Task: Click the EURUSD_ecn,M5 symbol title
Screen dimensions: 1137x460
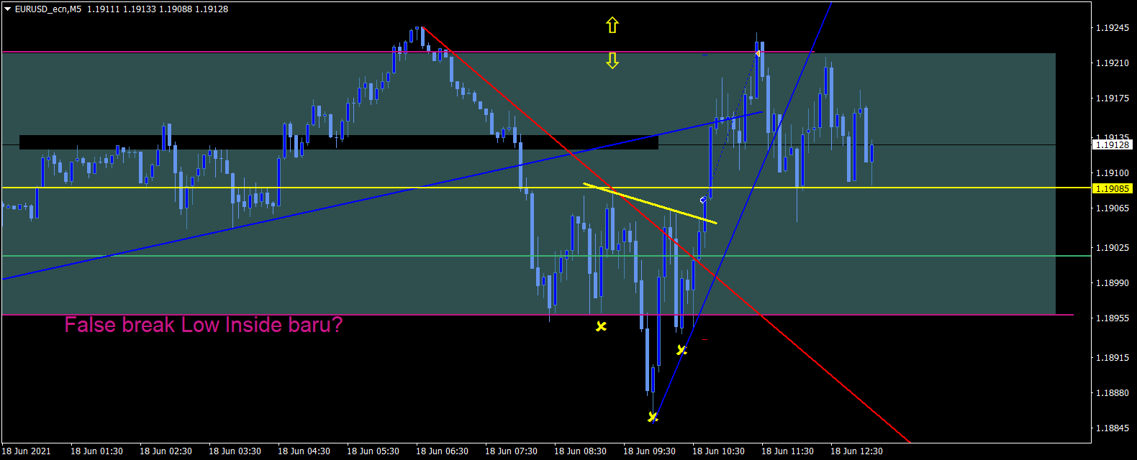Action: [48, 9]
